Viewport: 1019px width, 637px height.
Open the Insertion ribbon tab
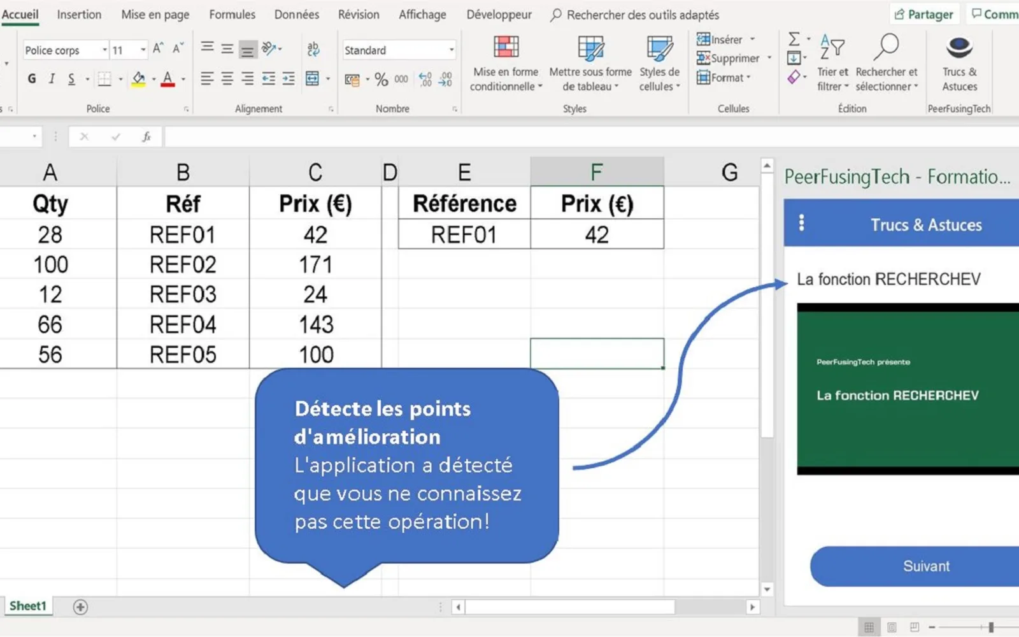79,14
